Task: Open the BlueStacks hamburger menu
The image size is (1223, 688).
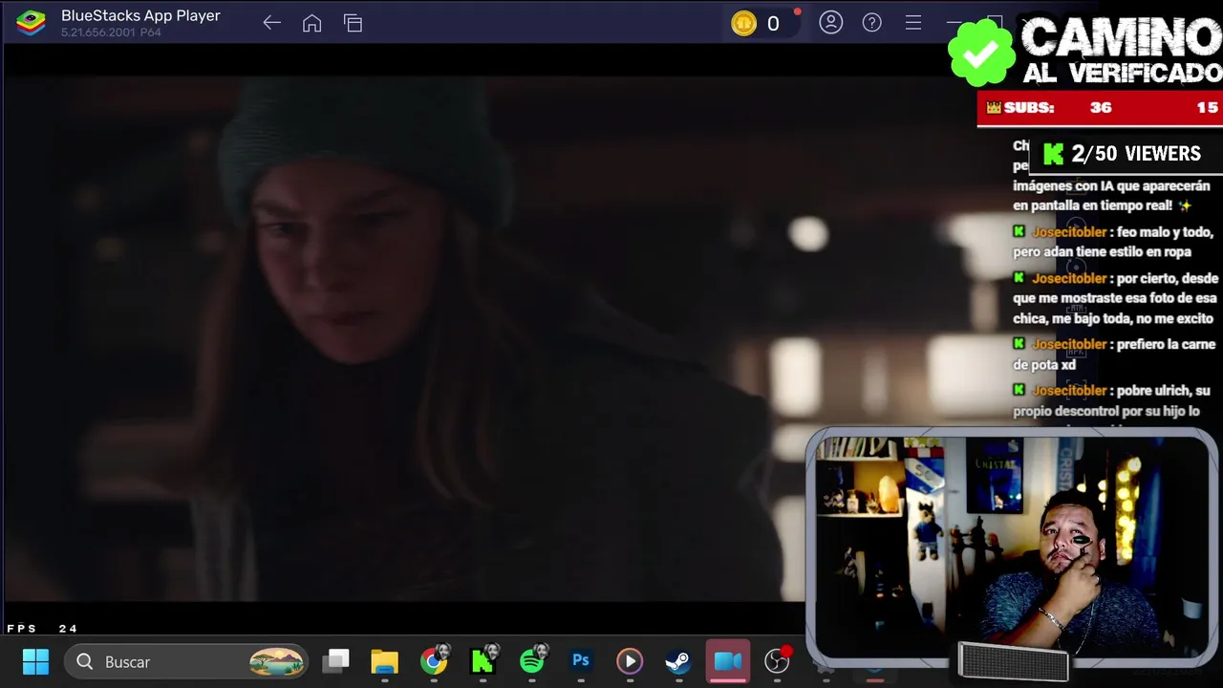Action: click(913, 23)
